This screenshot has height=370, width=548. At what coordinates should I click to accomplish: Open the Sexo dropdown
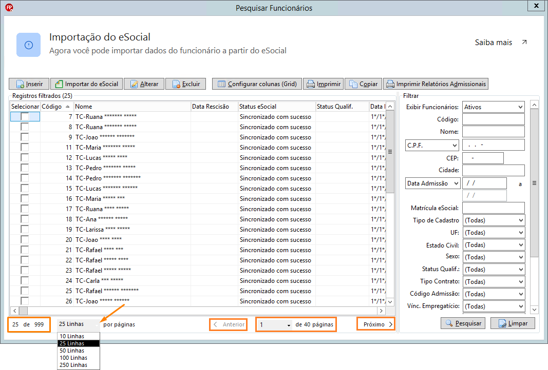(494, 257)
